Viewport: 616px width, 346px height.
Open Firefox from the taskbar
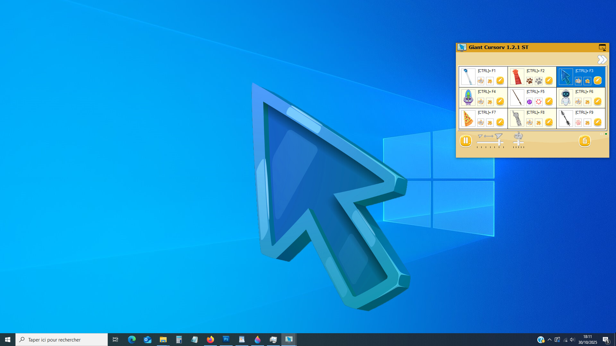click(x=210, y=339)
